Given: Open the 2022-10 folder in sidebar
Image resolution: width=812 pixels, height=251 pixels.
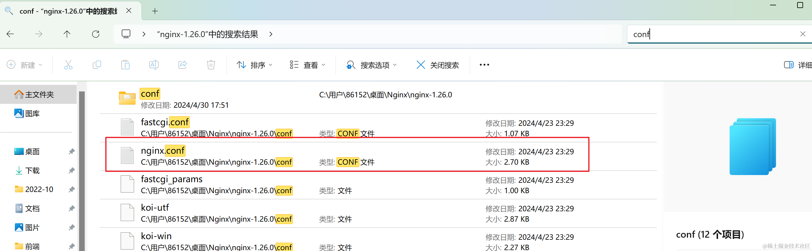Looking at the screenshot, I should point(34,189).
